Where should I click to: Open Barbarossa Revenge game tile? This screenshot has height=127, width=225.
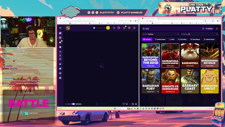tap(210, 56)
